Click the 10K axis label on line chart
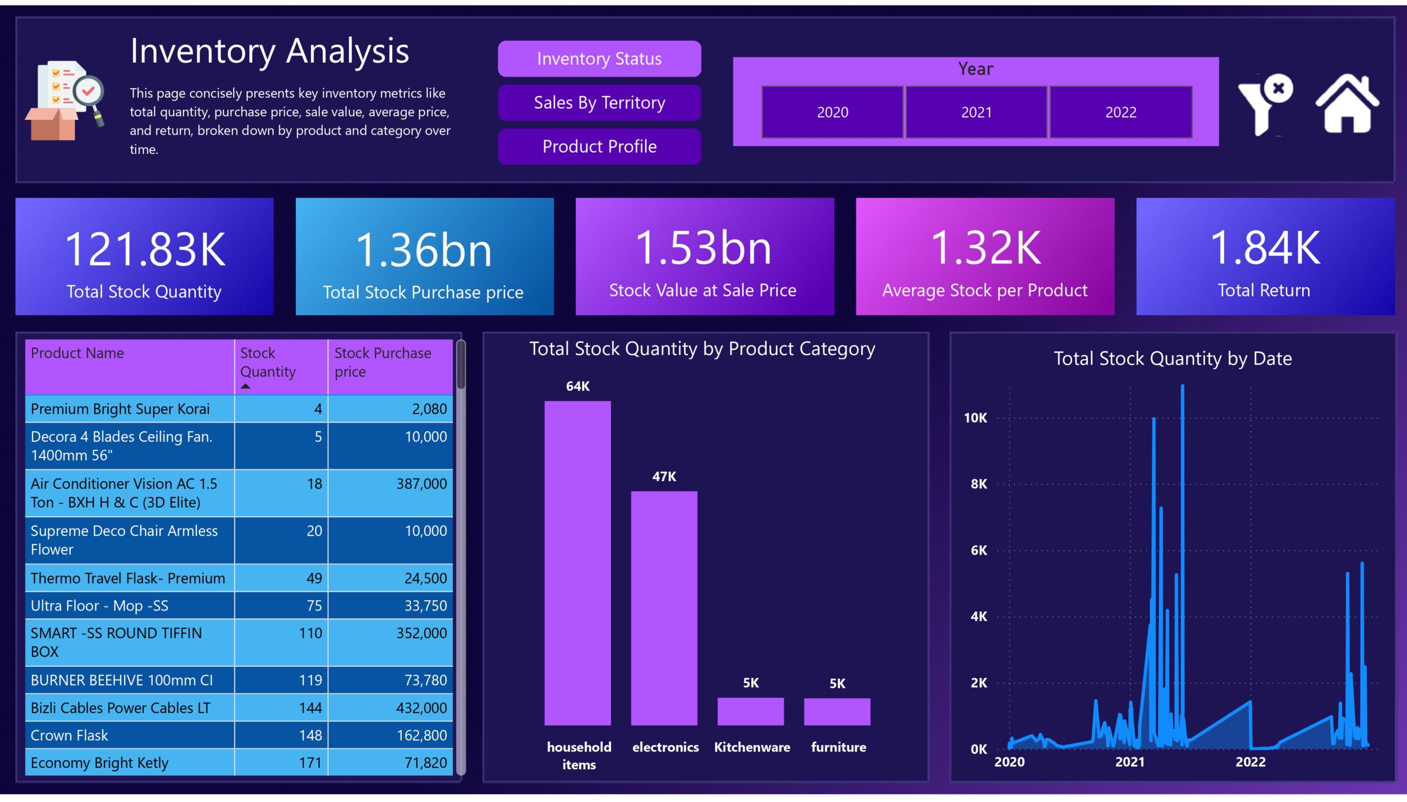1407x802 pixels. [x=975, y=418]
